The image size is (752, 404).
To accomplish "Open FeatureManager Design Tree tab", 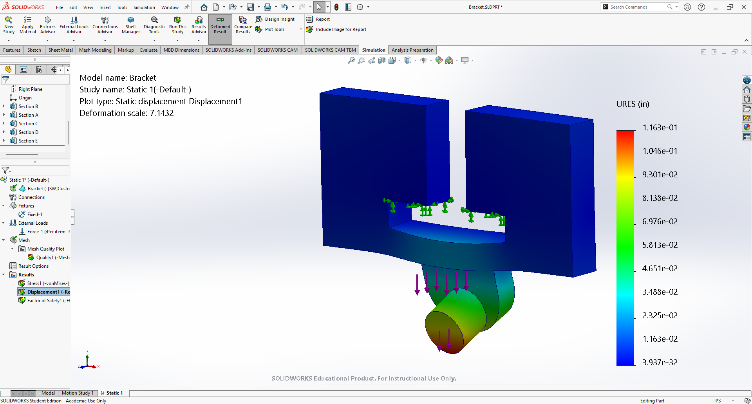I will click(8, 69).
